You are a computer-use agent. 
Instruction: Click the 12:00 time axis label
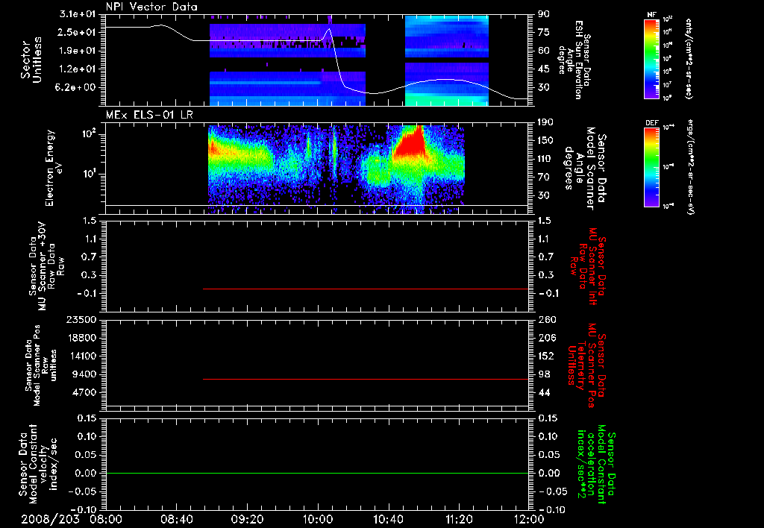pos(529,519)
